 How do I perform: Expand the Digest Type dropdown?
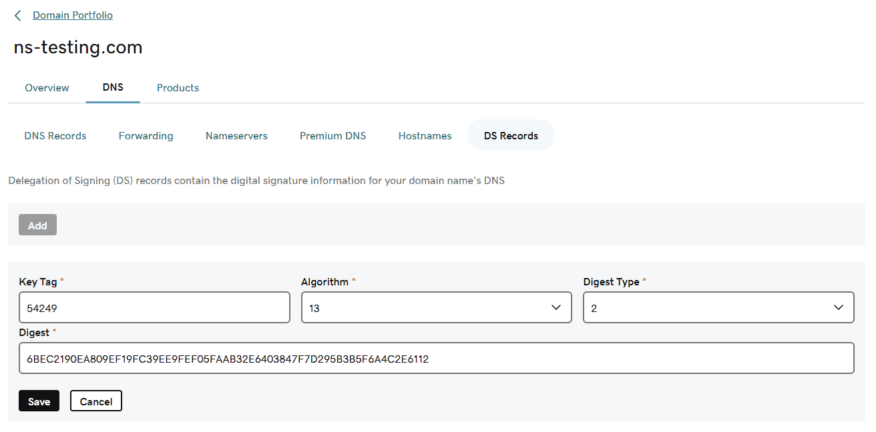point(718,307)
